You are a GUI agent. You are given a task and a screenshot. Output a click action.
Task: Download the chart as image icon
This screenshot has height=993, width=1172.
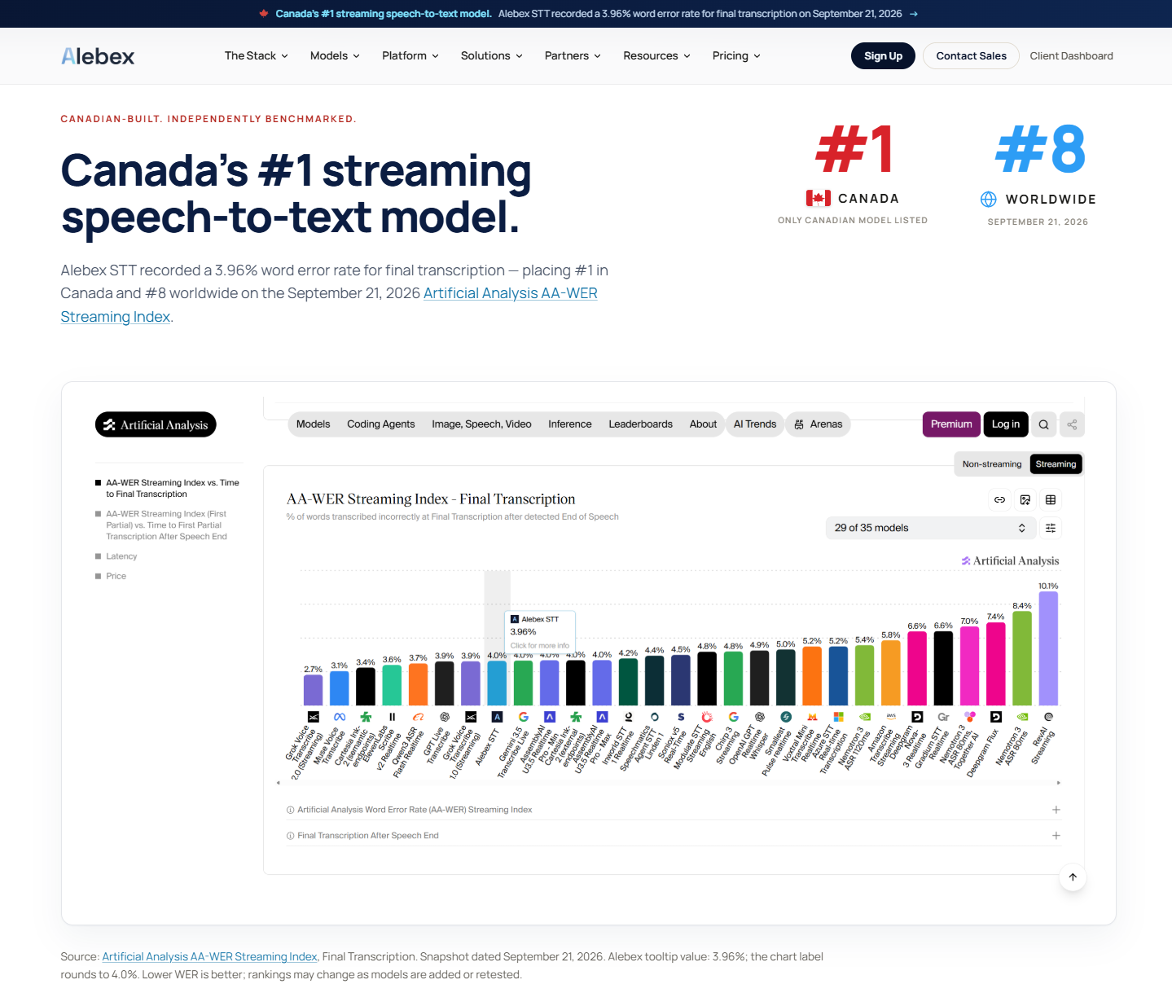pos(1025,499)
